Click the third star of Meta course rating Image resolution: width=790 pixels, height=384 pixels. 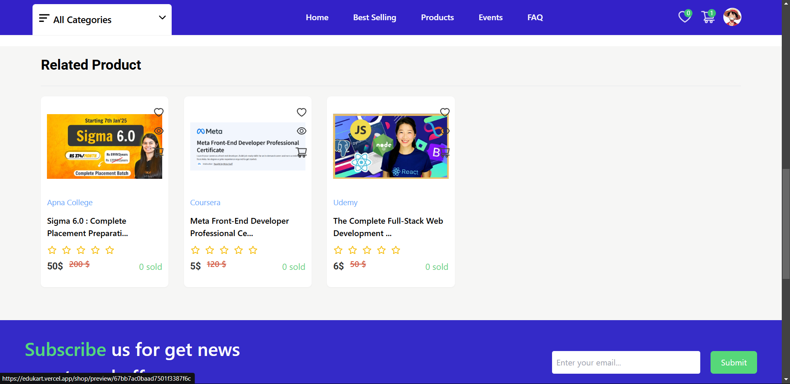coord(224,250)
